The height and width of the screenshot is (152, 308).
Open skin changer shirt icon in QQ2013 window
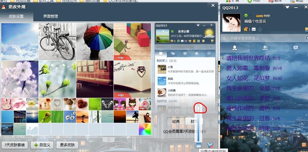[x=288, y=7]
